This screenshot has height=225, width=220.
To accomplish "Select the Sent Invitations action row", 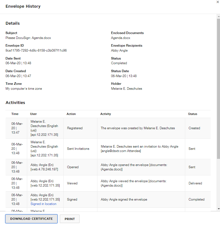I will point(78,149).
